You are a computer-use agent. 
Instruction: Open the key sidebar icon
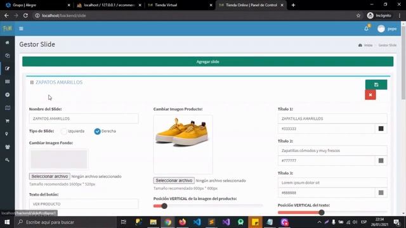click(x=7, y=160)
